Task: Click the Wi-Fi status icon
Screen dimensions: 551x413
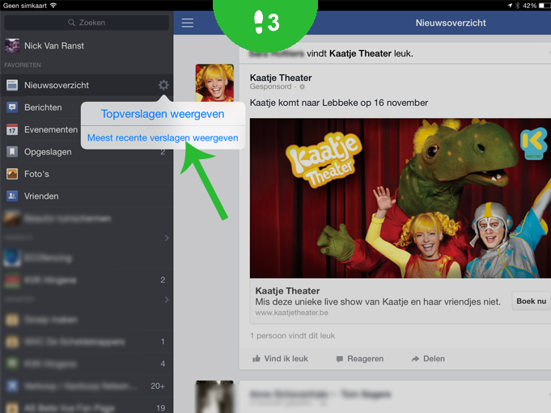Action: (x=53, y=6)
